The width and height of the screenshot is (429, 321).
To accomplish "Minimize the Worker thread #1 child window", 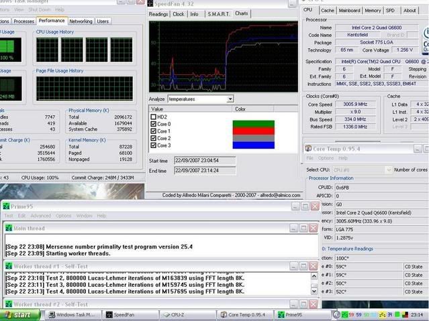I will (293, 266).
